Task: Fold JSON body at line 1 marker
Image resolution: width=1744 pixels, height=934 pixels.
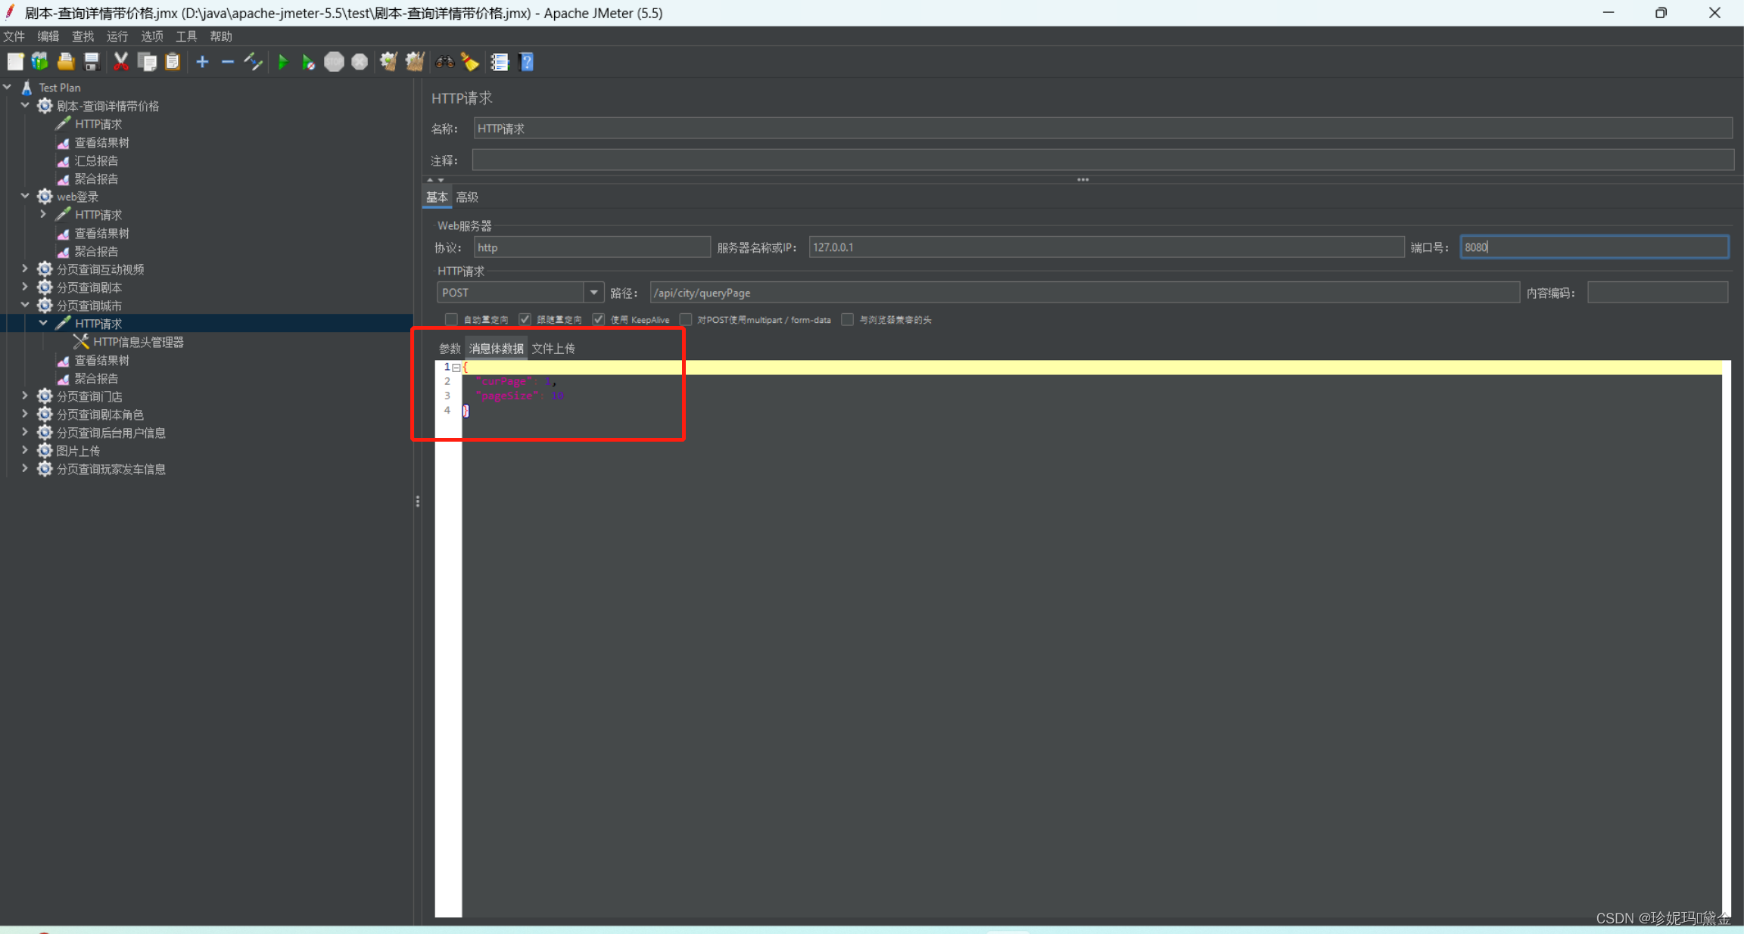Action: click(456, 368)
